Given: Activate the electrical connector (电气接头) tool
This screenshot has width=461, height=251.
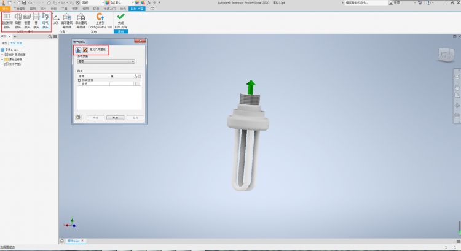Looking at the screenshot, I should (x=45, y=20).
